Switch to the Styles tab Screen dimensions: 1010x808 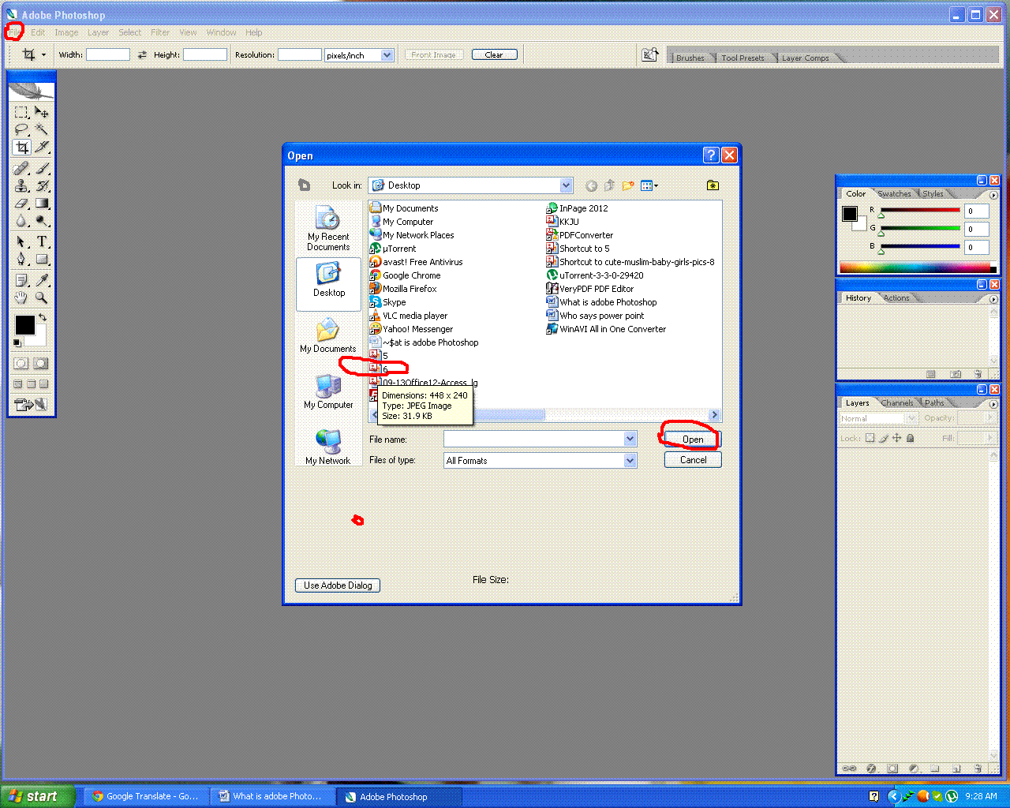click(933, 194)
